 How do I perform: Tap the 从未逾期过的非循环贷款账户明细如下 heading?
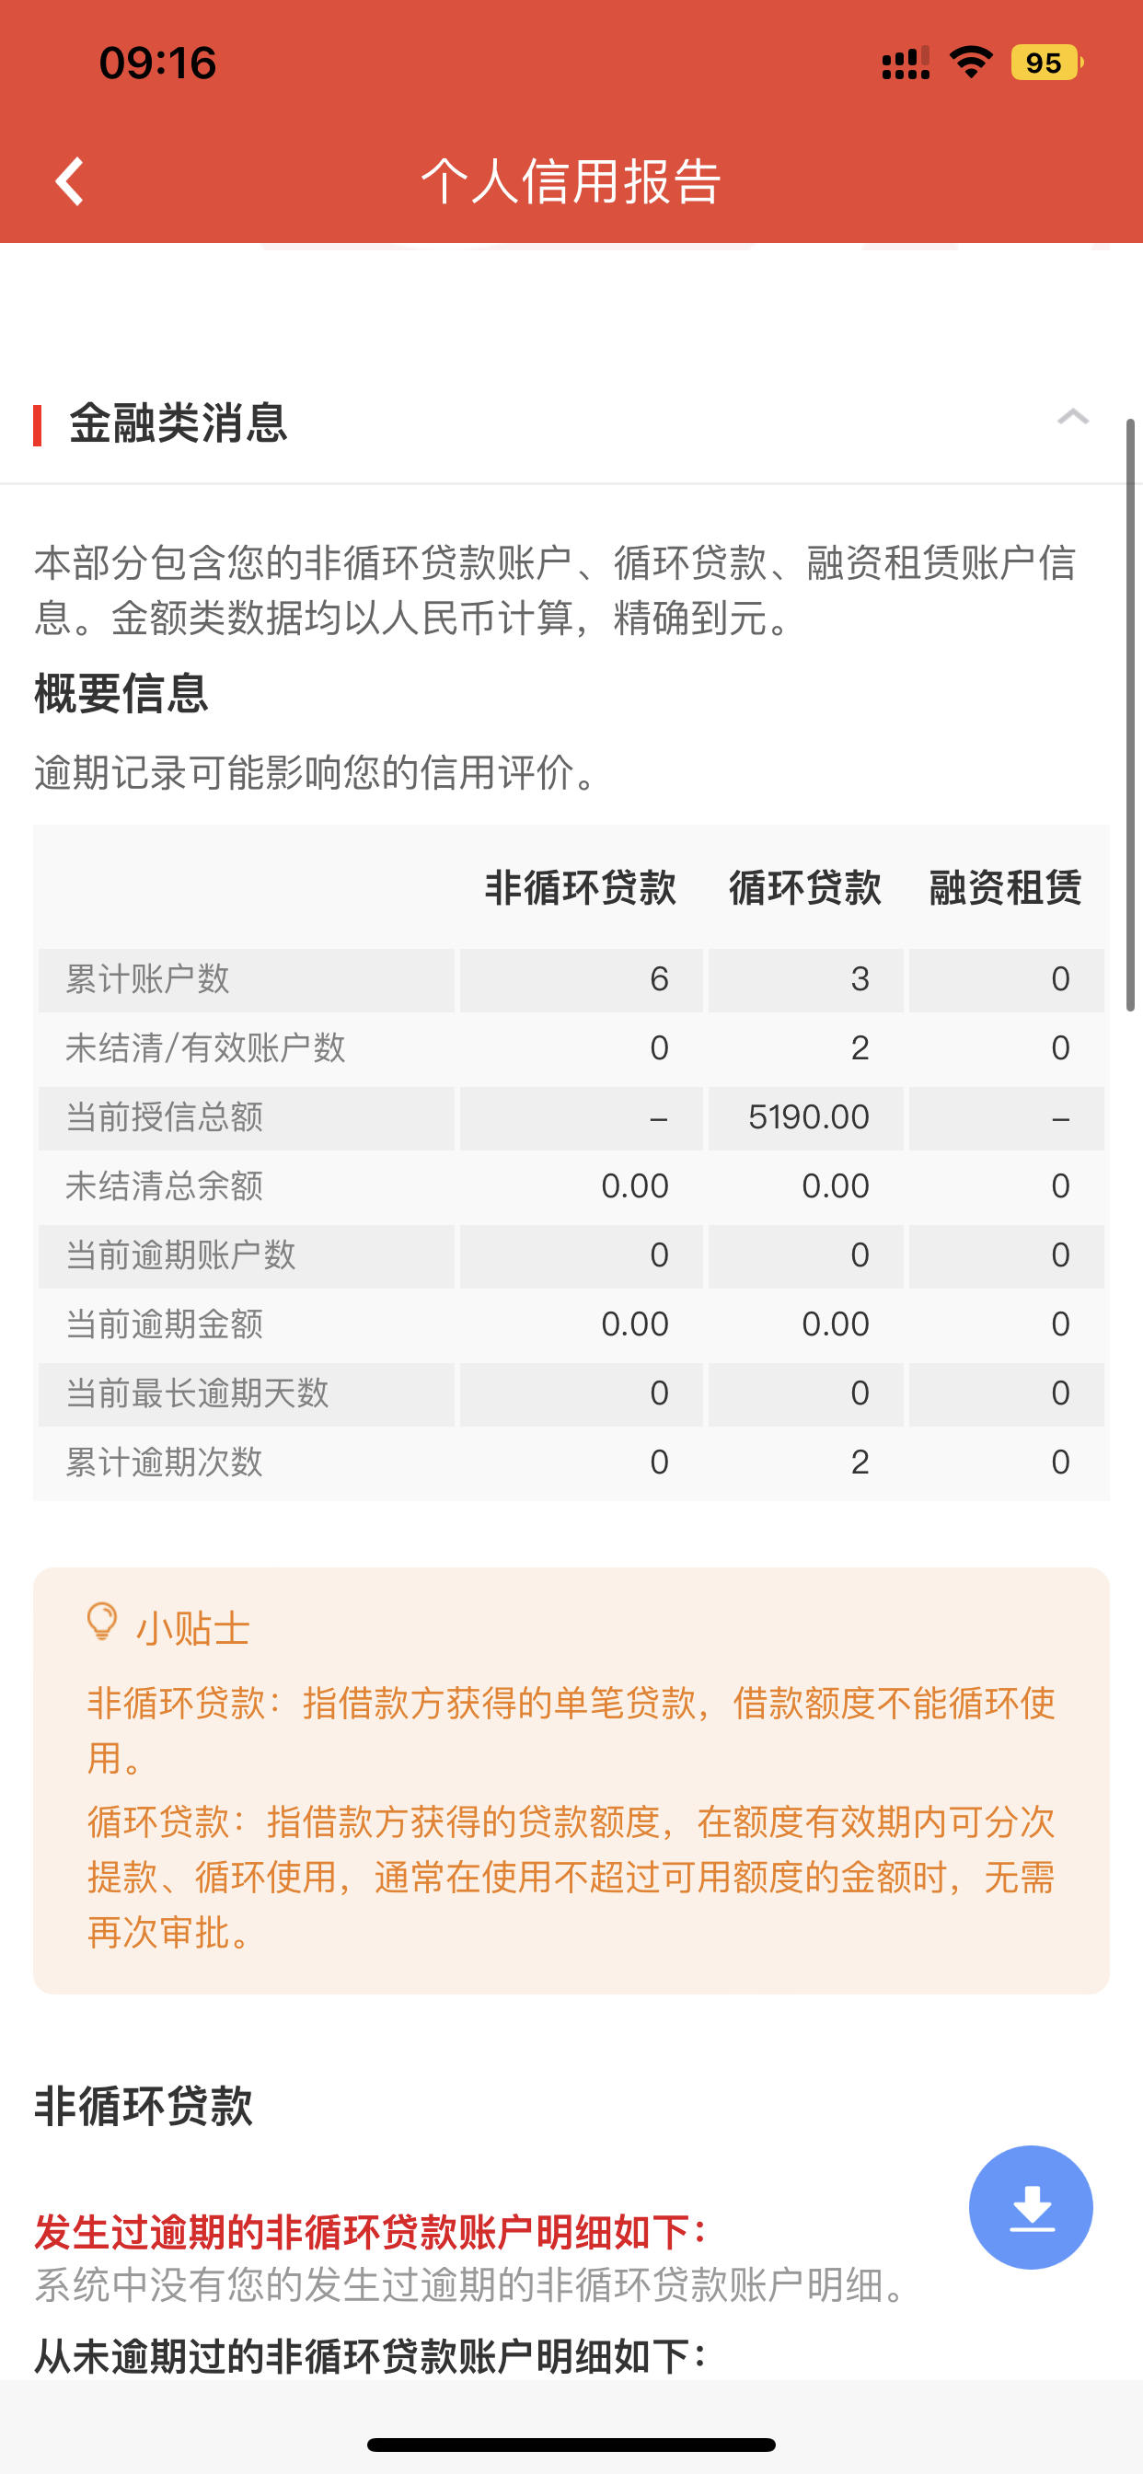(371, 2355)
